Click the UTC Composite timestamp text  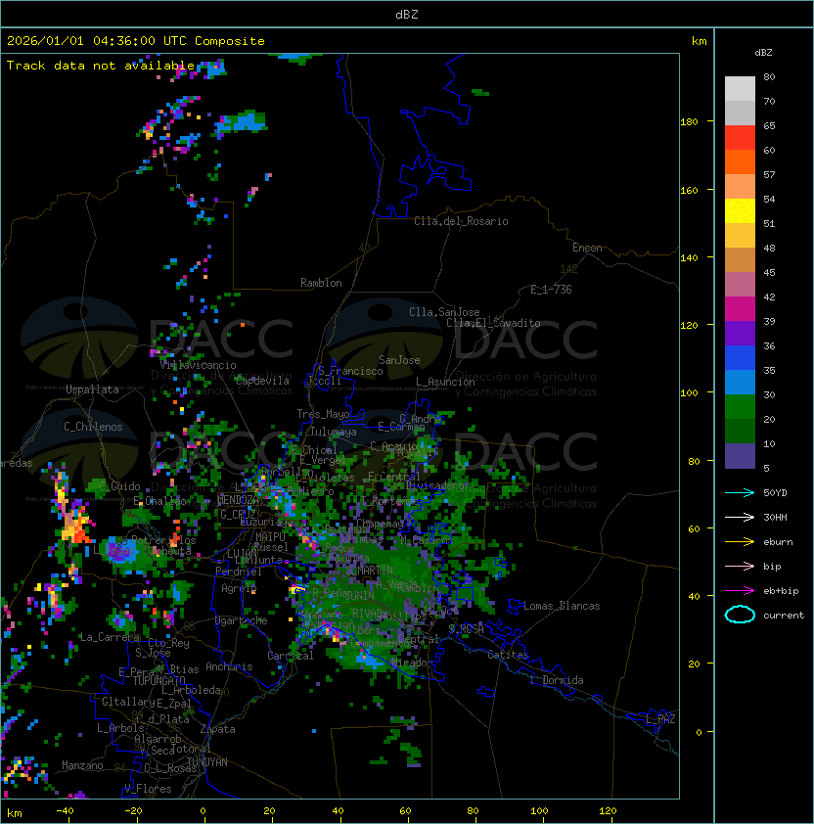pos(135,41)
